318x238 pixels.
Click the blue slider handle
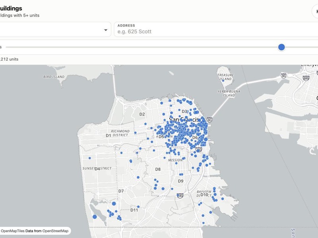point(281,47)
